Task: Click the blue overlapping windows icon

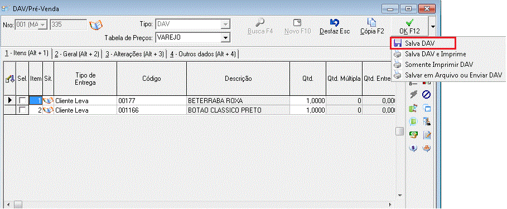Action: click(427, 108)
